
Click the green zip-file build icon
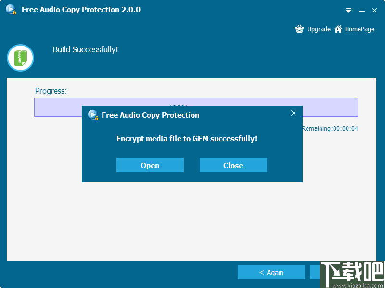tap(20, 58)
